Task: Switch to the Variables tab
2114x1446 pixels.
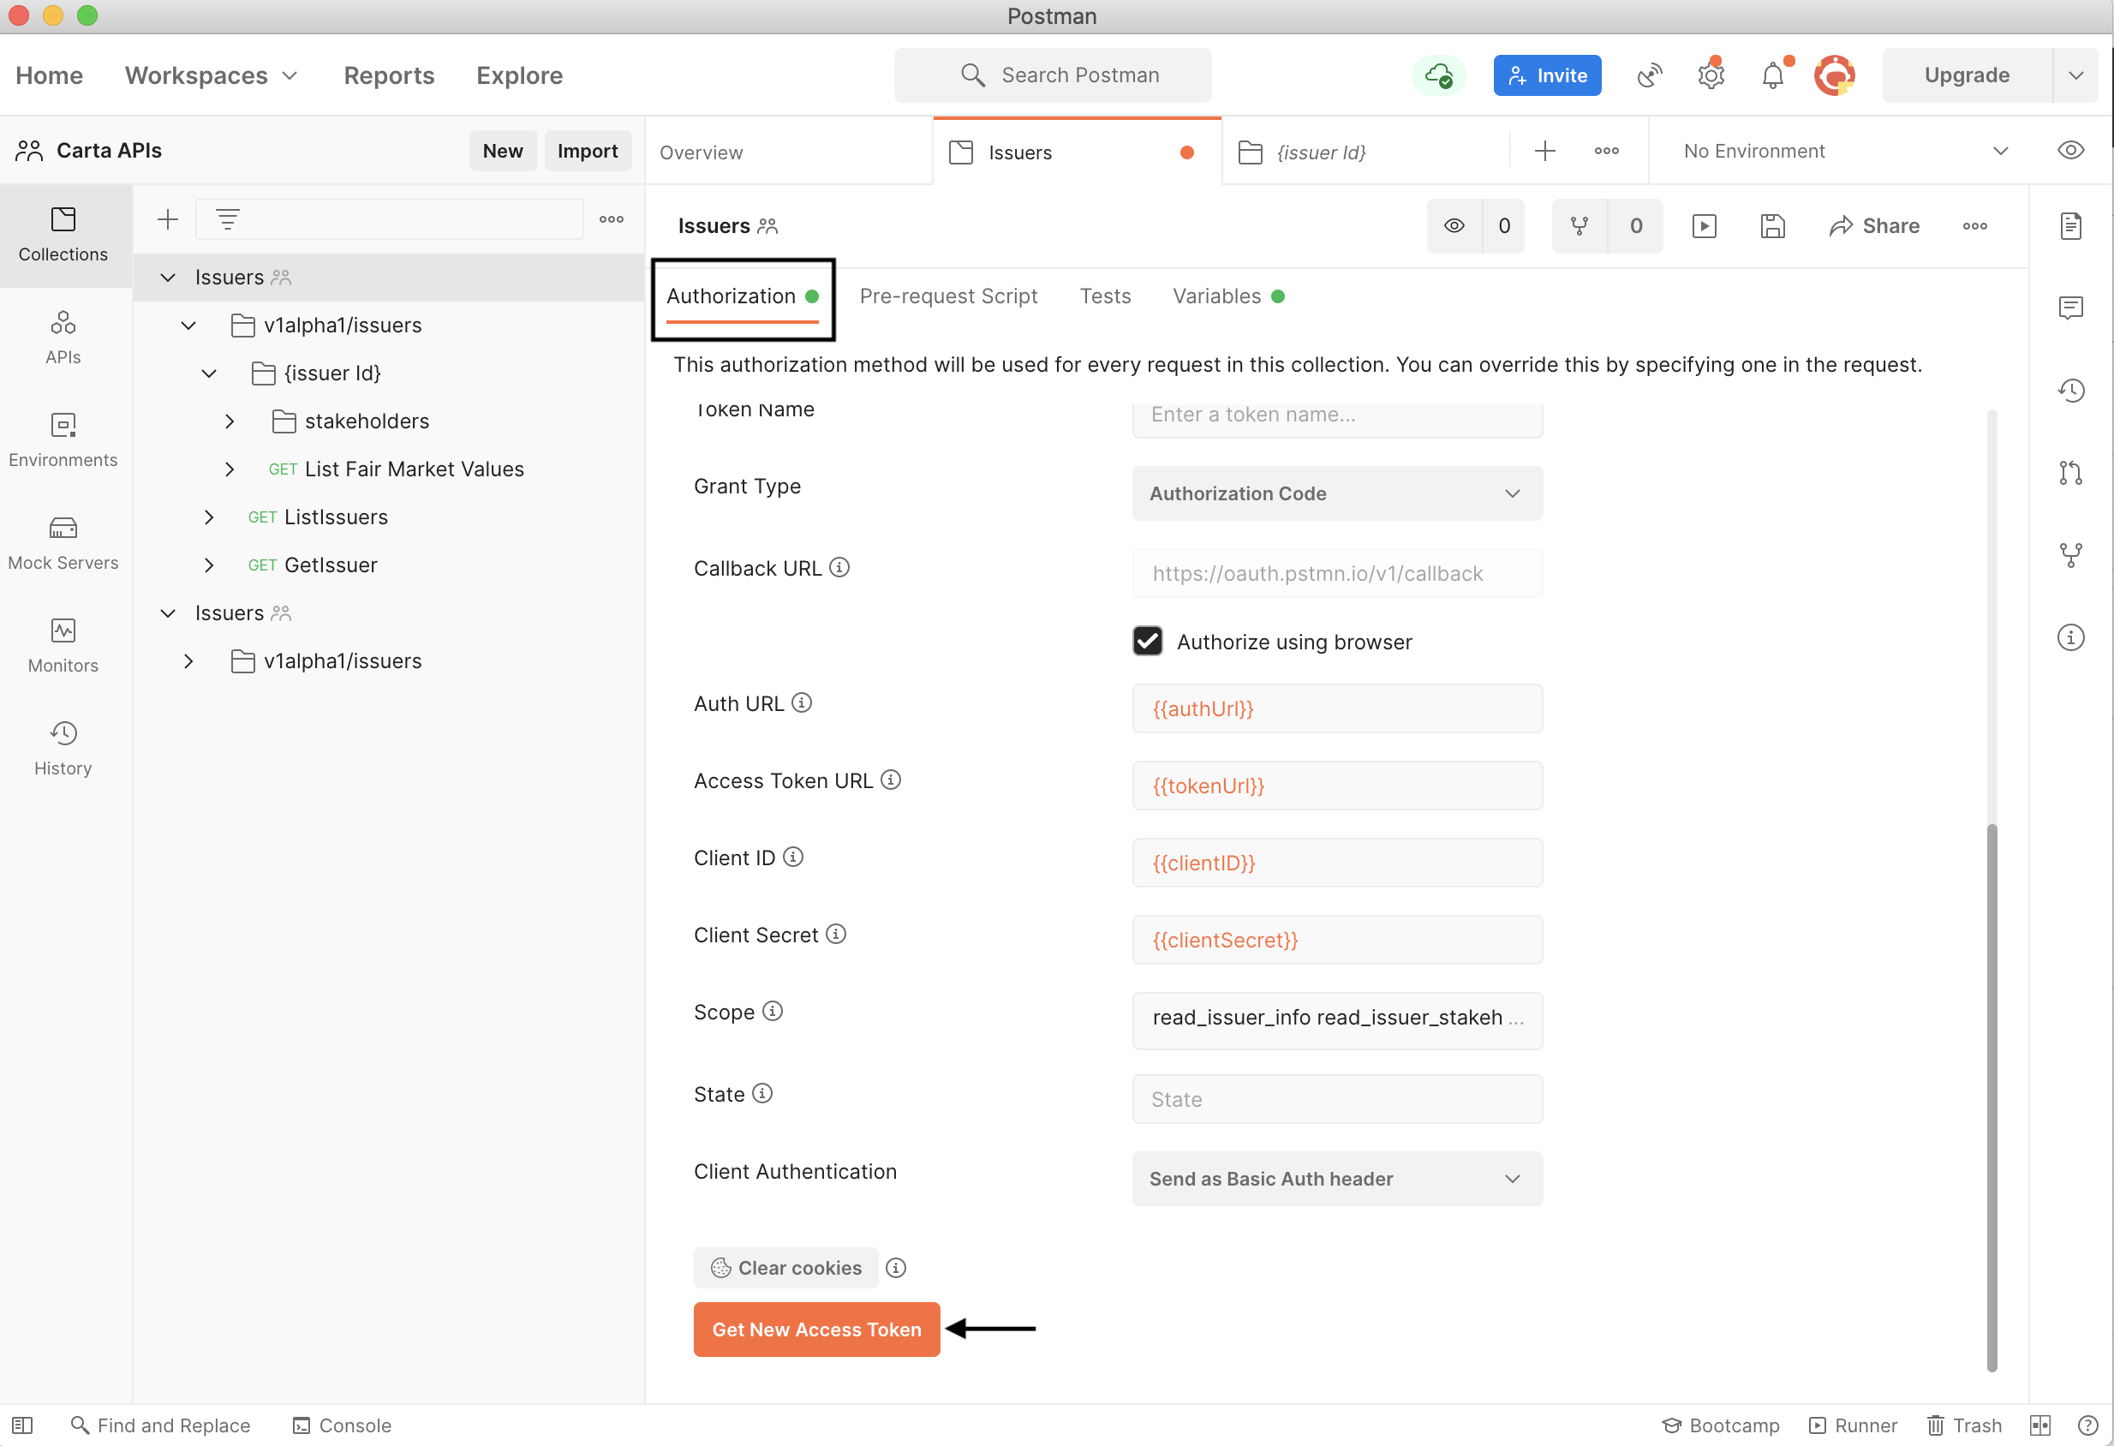Action: (1227, 296)
